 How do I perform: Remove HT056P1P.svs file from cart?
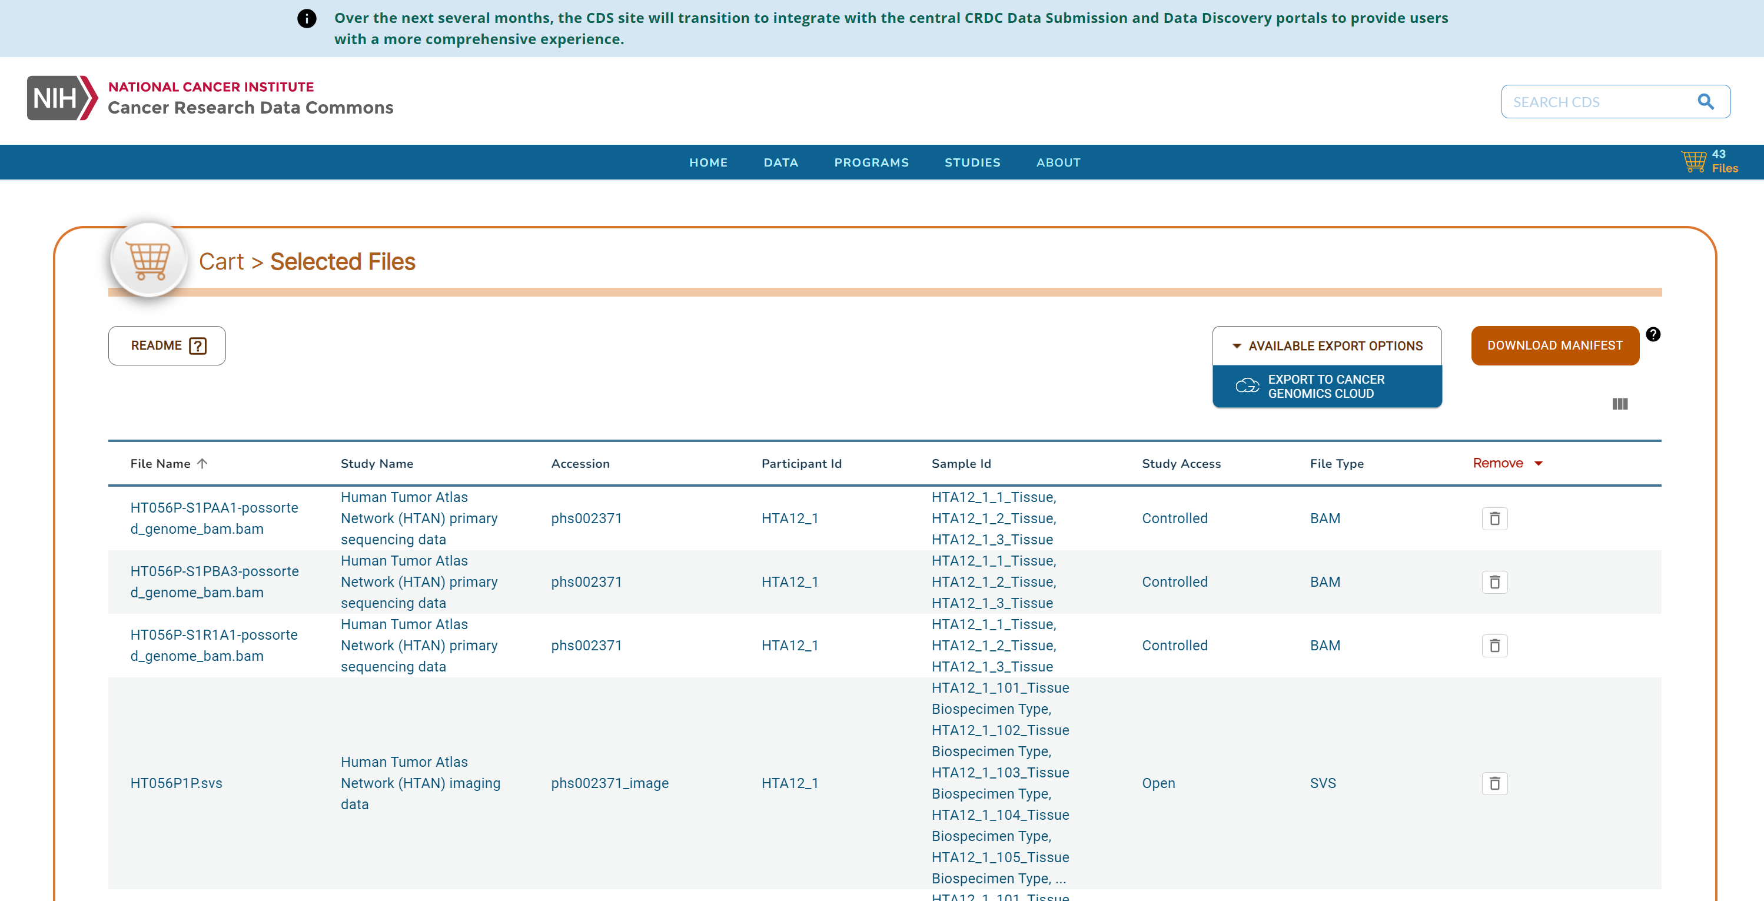click(1494, 783)
